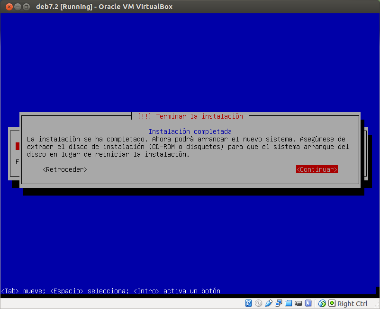Open the network adapters status icon
This screenshot has width=380, height=309.
coord(278,303)
